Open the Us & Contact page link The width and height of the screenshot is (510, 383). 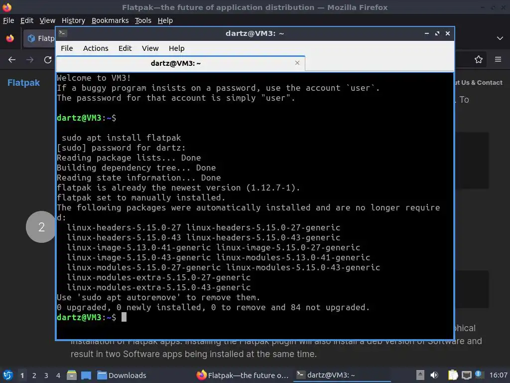(x=479, y=83)
